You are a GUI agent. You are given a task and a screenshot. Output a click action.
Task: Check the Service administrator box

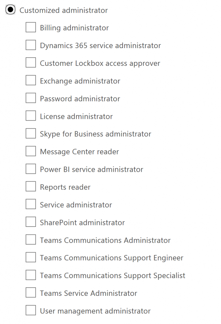point(31,204)
